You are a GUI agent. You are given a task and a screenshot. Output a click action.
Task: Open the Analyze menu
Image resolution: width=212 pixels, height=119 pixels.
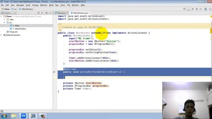(35, 5)
